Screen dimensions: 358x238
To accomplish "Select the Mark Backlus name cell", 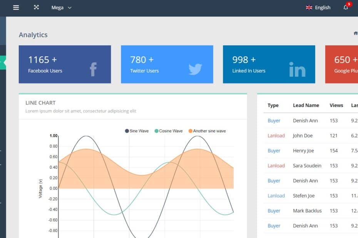I will tap(307, 211).
